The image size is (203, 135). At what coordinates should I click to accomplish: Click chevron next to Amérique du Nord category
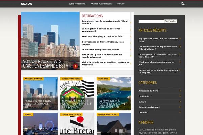[180, 91]
